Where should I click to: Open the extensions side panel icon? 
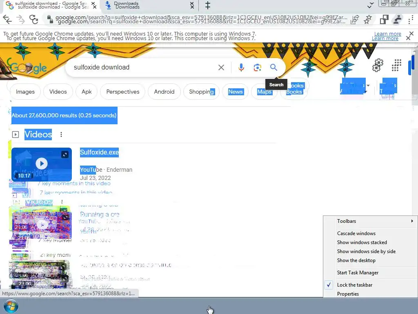click(384, 20)
